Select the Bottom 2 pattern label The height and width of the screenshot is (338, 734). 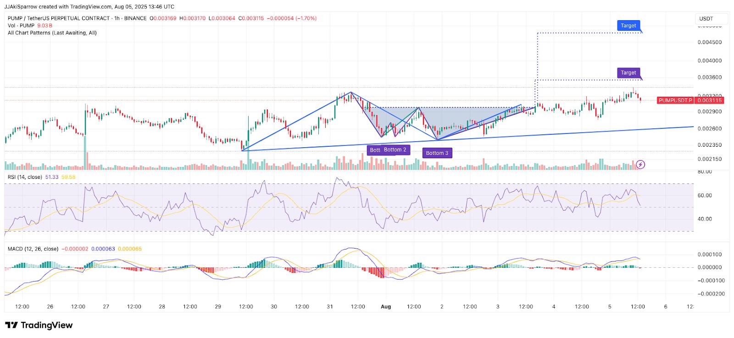point(395,150)
